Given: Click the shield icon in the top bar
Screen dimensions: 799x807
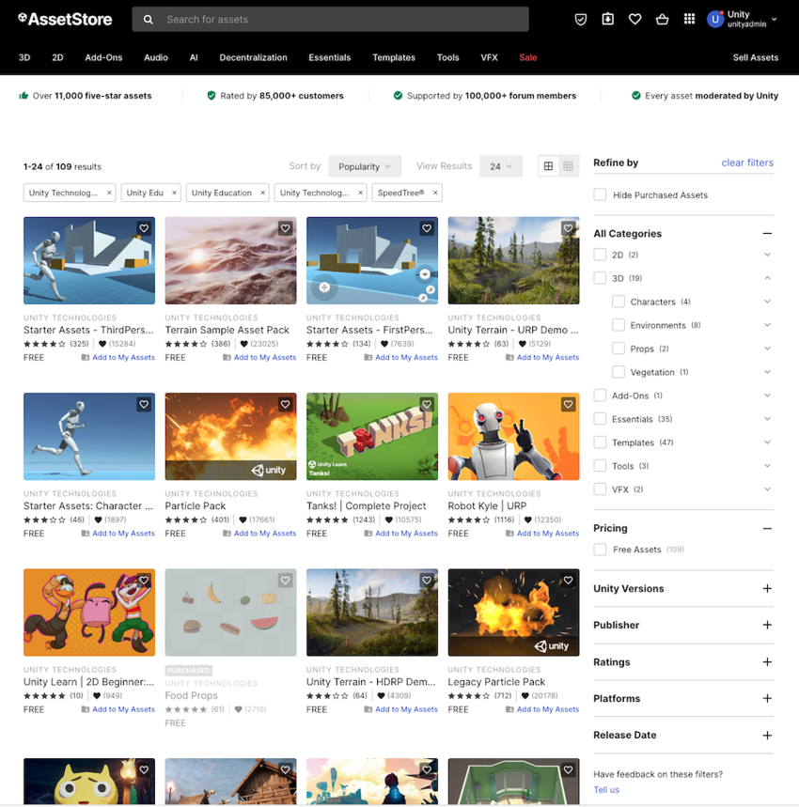Looking at the screenshot, I should [580, 19].
